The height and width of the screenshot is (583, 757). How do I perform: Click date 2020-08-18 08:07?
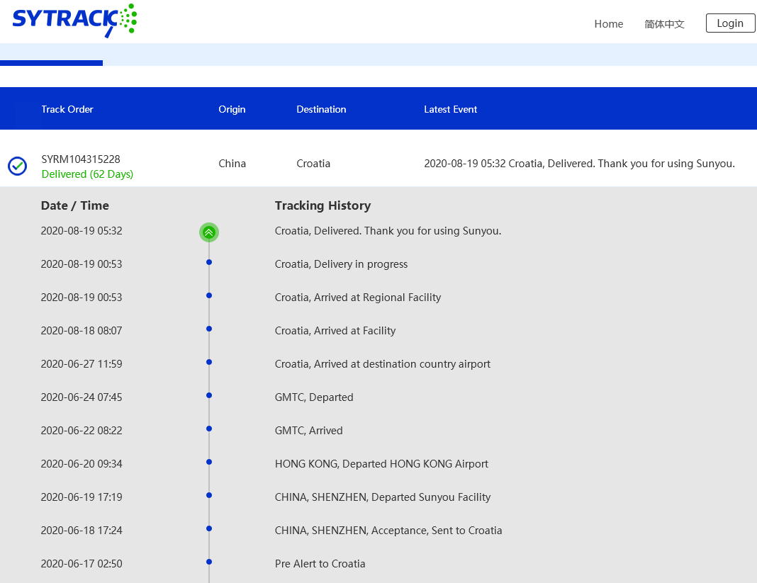click(82, 331)
